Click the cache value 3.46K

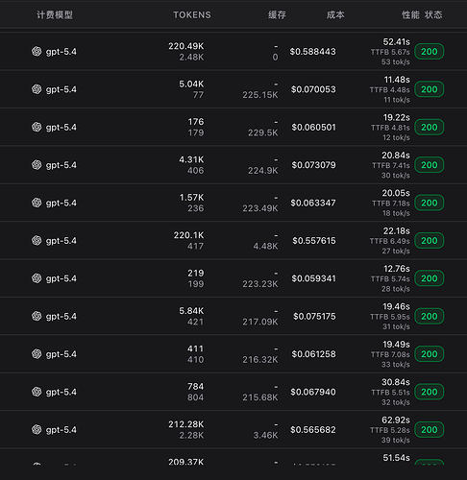pos(266,435)
